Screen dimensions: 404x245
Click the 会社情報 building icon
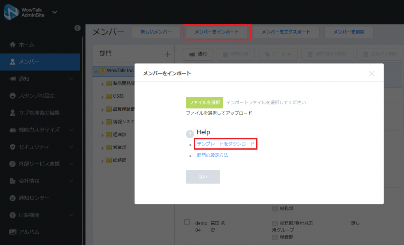12,181
